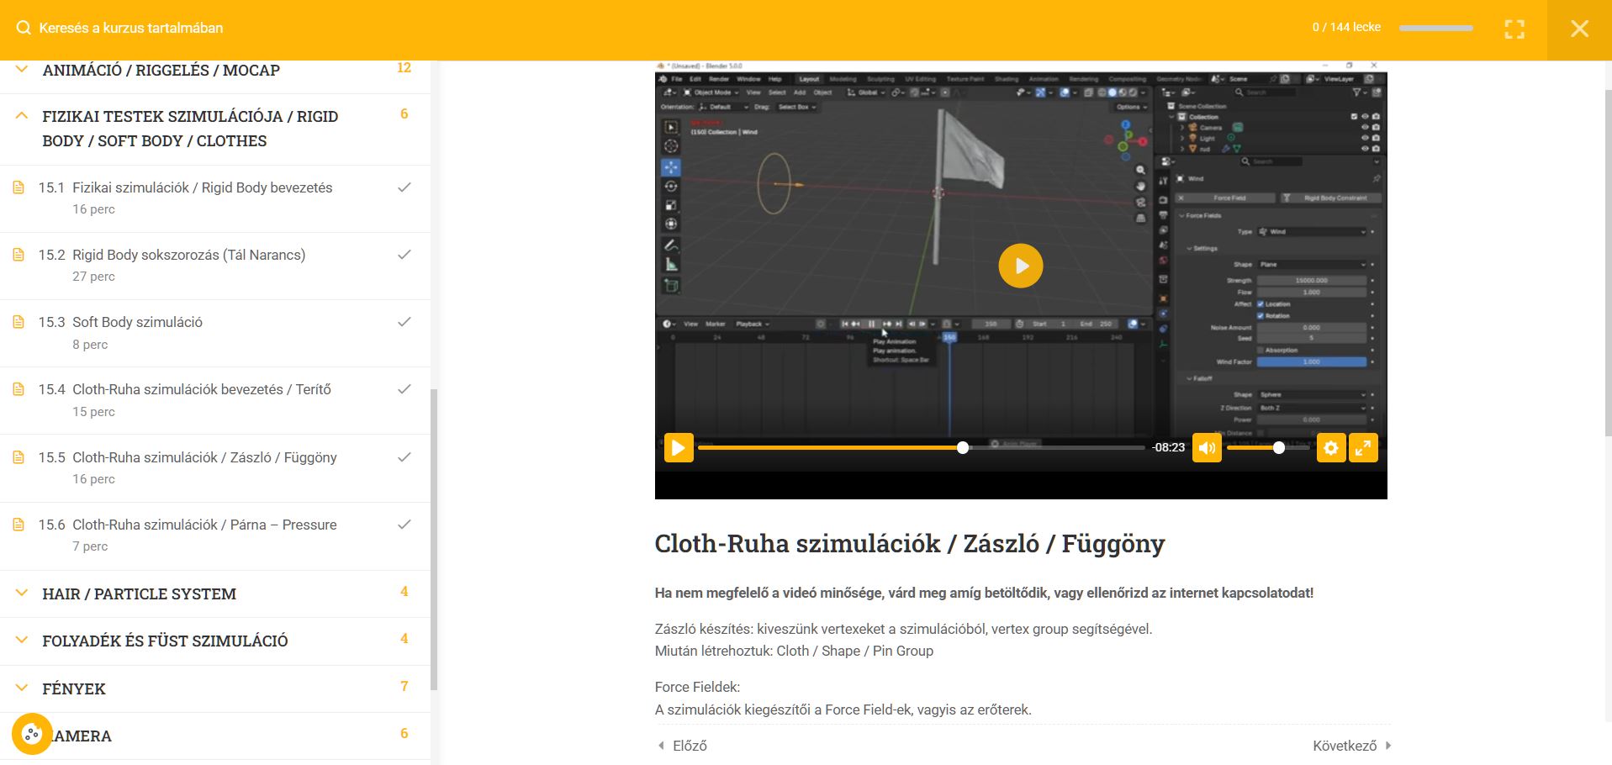Close the course player with X
This screenshot has height=765, width=1612.
[x=1579, y=29]
